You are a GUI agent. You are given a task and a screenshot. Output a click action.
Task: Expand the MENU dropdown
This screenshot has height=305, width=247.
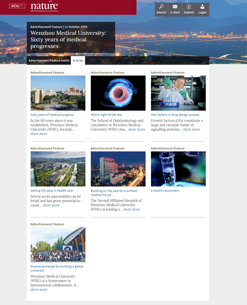tap(17, 6)
